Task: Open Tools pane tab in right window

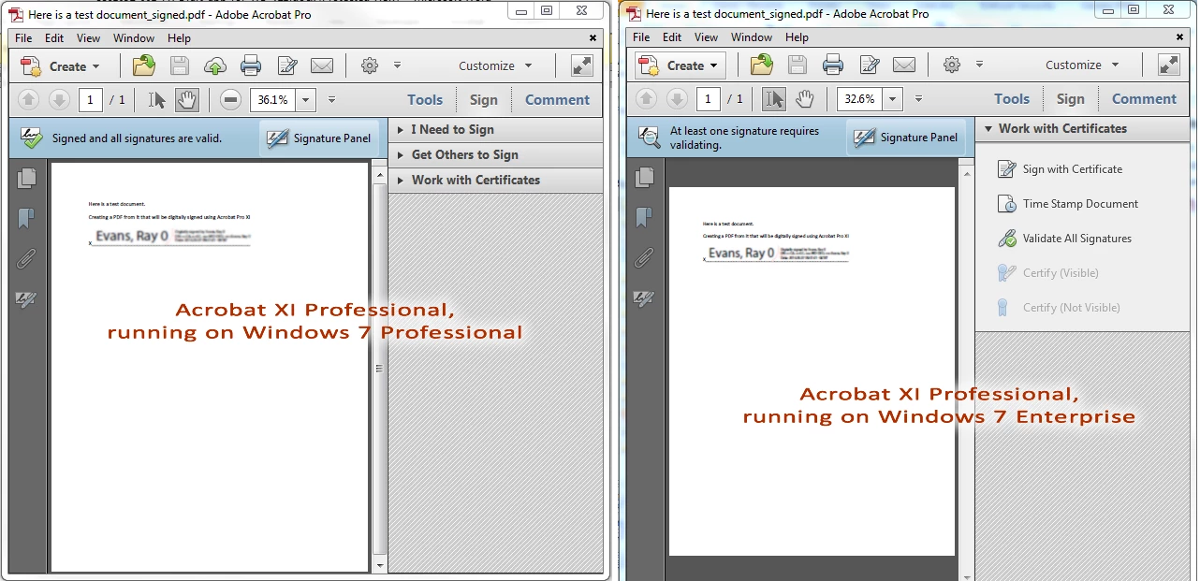Action: tap(1012, 98)
